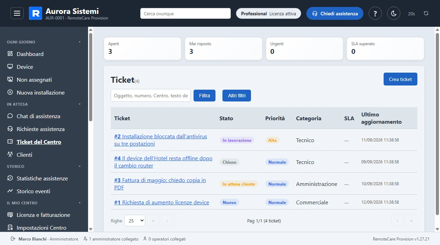
Task: Click the Aperti summary card
Action: click(x=142, y=49)
